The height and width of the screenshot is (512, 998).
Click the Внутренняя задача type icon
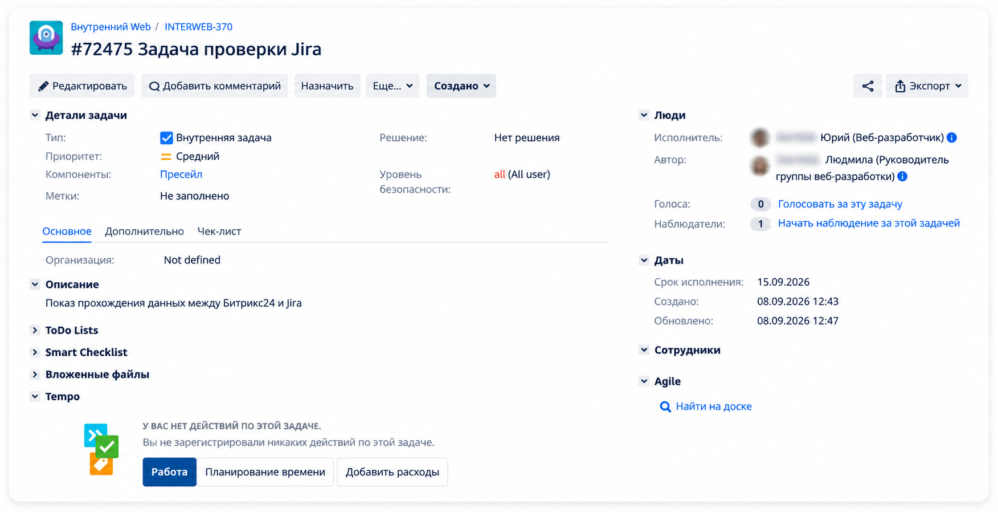[x=166, y=138]
